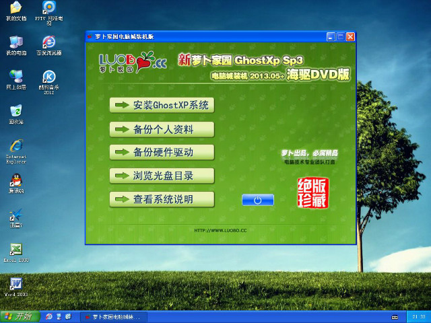Click the system tray device icon
Viewport: 431px width, 323px height.
[x=395, y=317]
